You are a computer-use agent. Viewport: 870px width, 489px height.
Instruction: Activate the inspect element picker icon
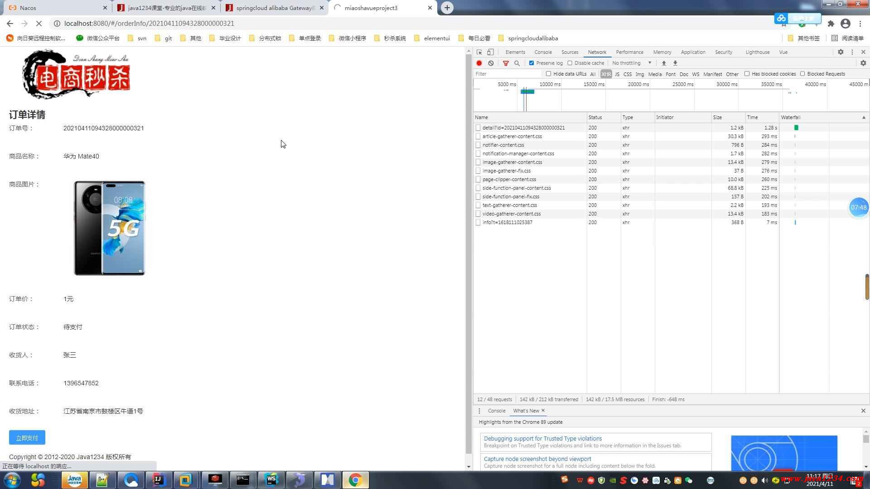479,52
